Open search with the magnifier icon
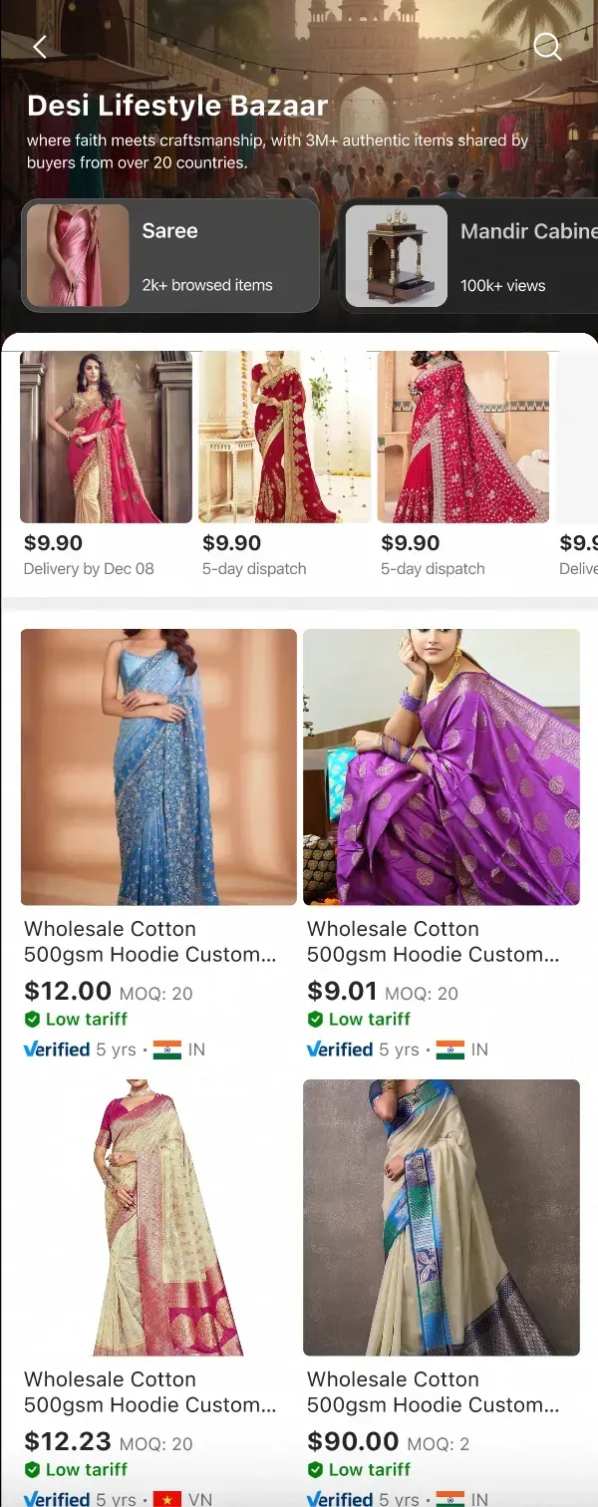Image resolution: width=598 pixels, height=1507 pixels. tap(547, 47)
